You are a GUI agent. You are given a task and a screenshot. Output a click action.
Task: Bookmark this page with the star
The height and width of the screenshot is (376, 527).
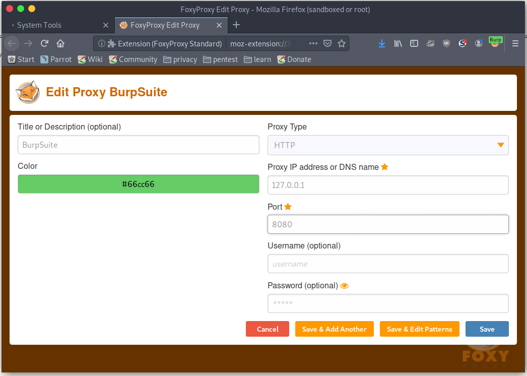coord(342,43)
